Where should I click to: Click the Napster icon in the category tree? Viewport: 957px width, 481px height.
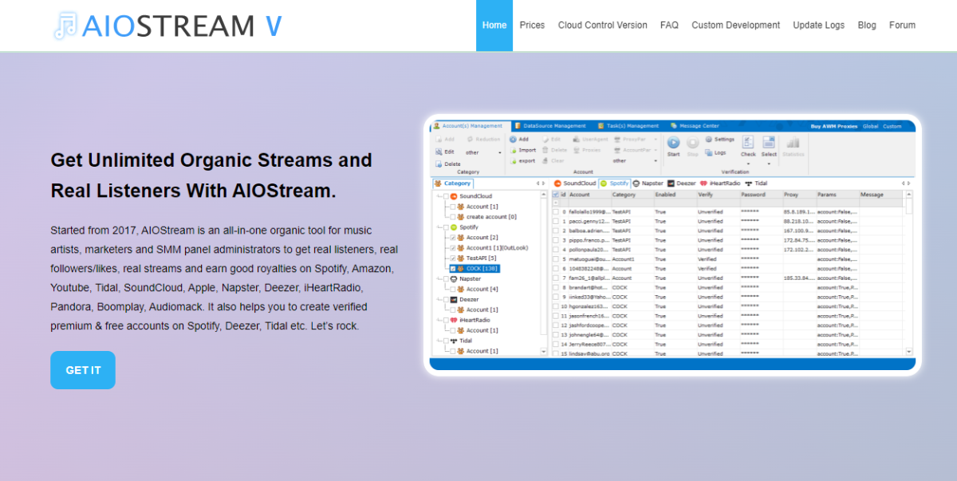coord(454,279)
